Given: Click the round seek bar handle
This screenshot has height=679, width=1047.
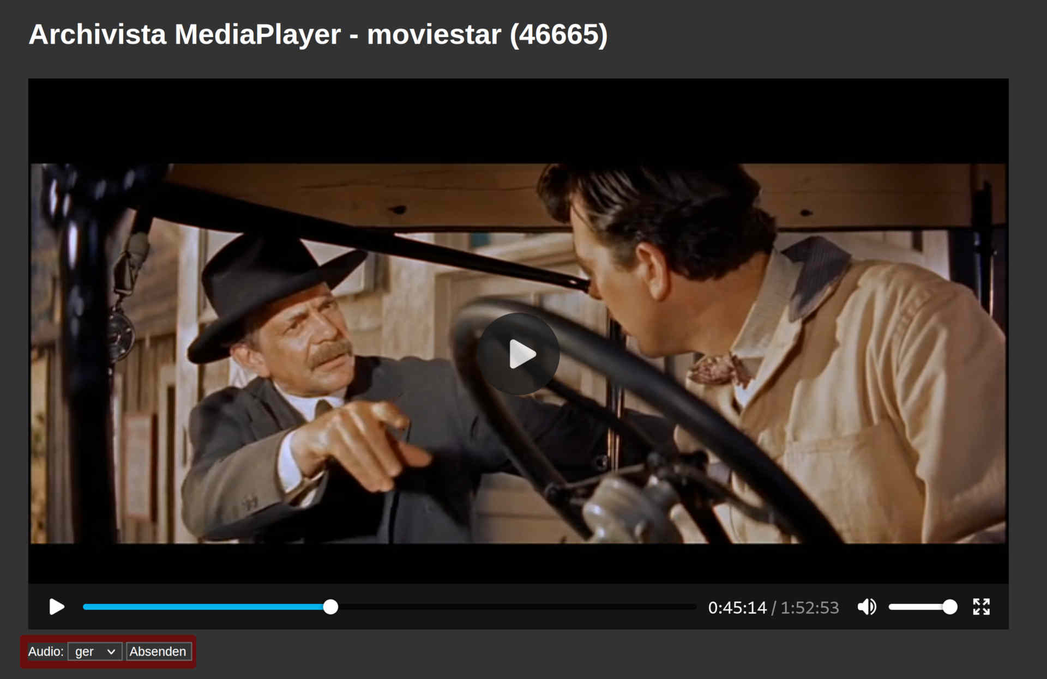Looking at the screenshot, I should [x=330, y=607].
